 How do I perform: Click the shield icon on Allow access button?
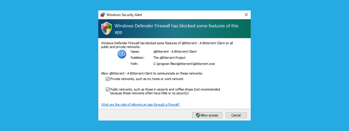click(198, 115)
